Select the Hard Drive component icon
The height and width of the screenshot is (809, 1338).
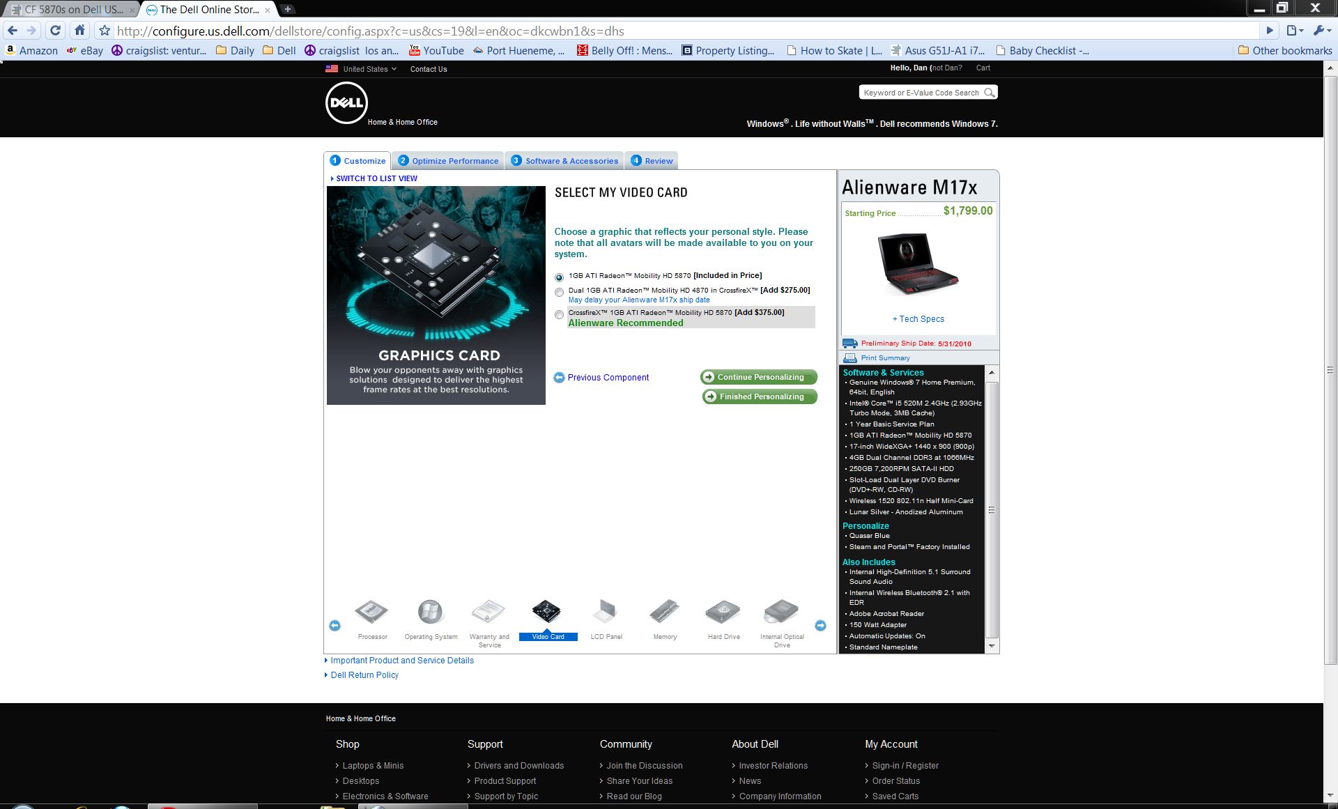click(x=723, y=612)
